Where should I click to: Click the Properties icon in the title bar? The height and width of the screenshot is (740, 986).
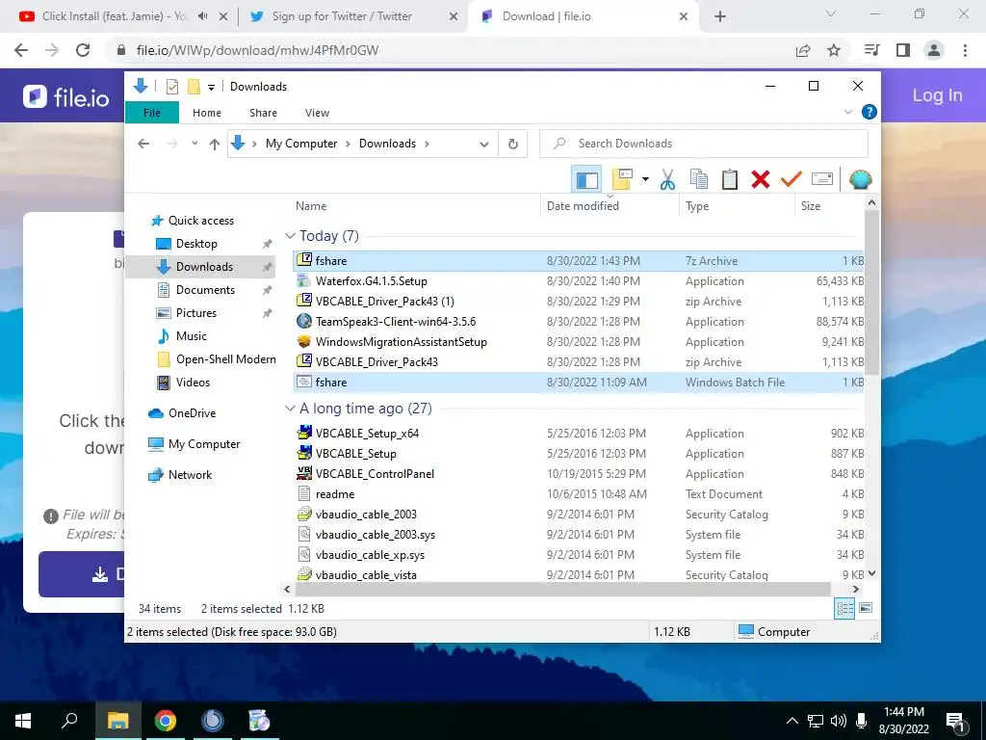click(x=171, y=87)
